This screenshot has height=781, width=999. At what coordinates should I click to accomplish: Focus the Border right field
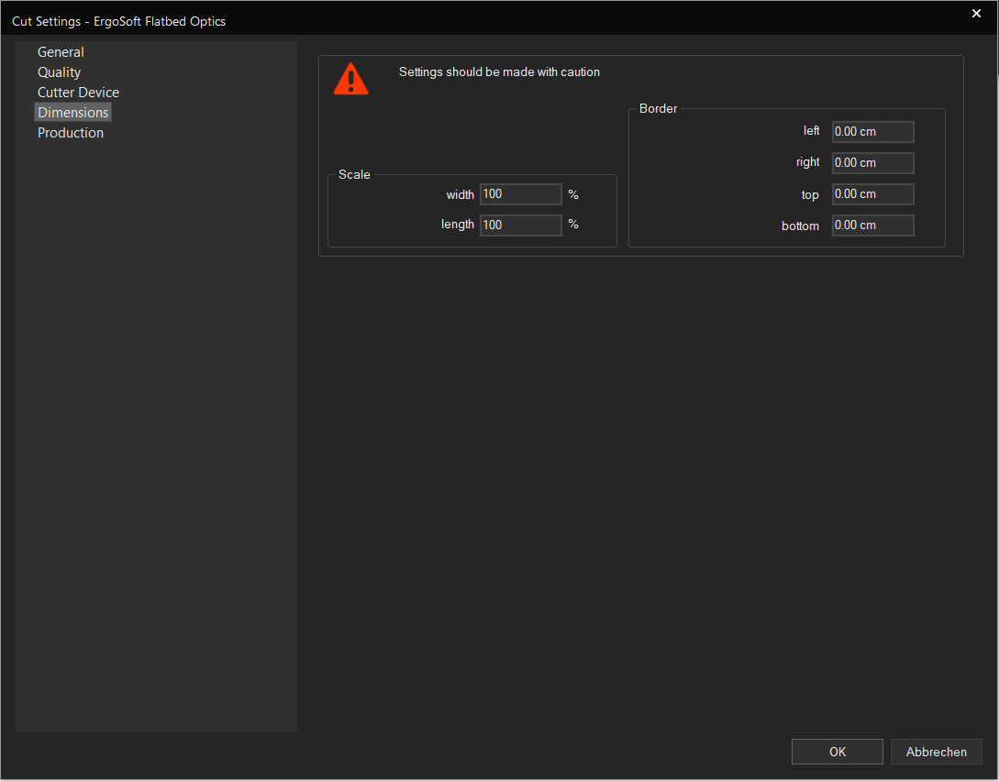coord(872,163)
